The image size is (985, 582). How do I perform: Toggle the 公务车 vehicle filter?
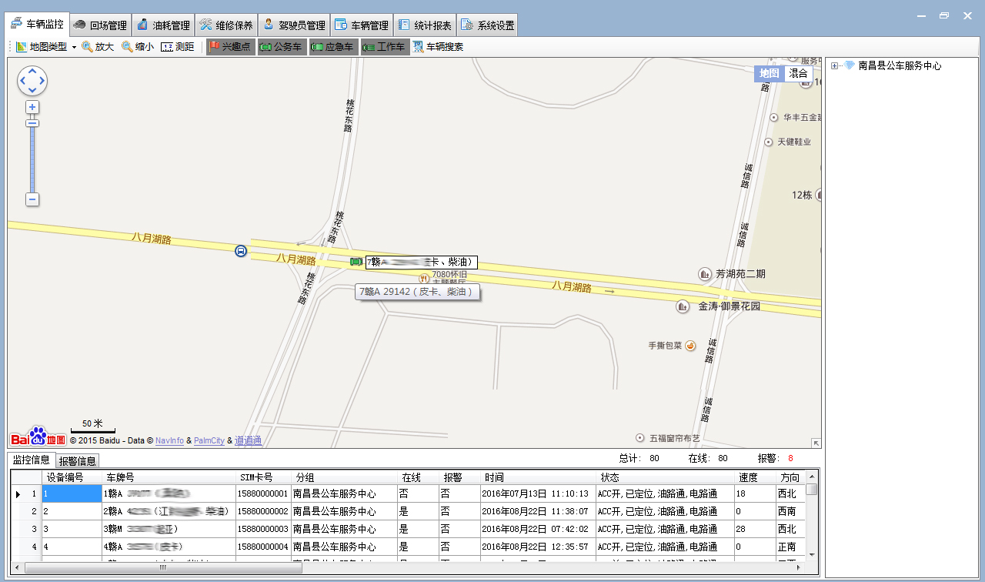point(281,47)
